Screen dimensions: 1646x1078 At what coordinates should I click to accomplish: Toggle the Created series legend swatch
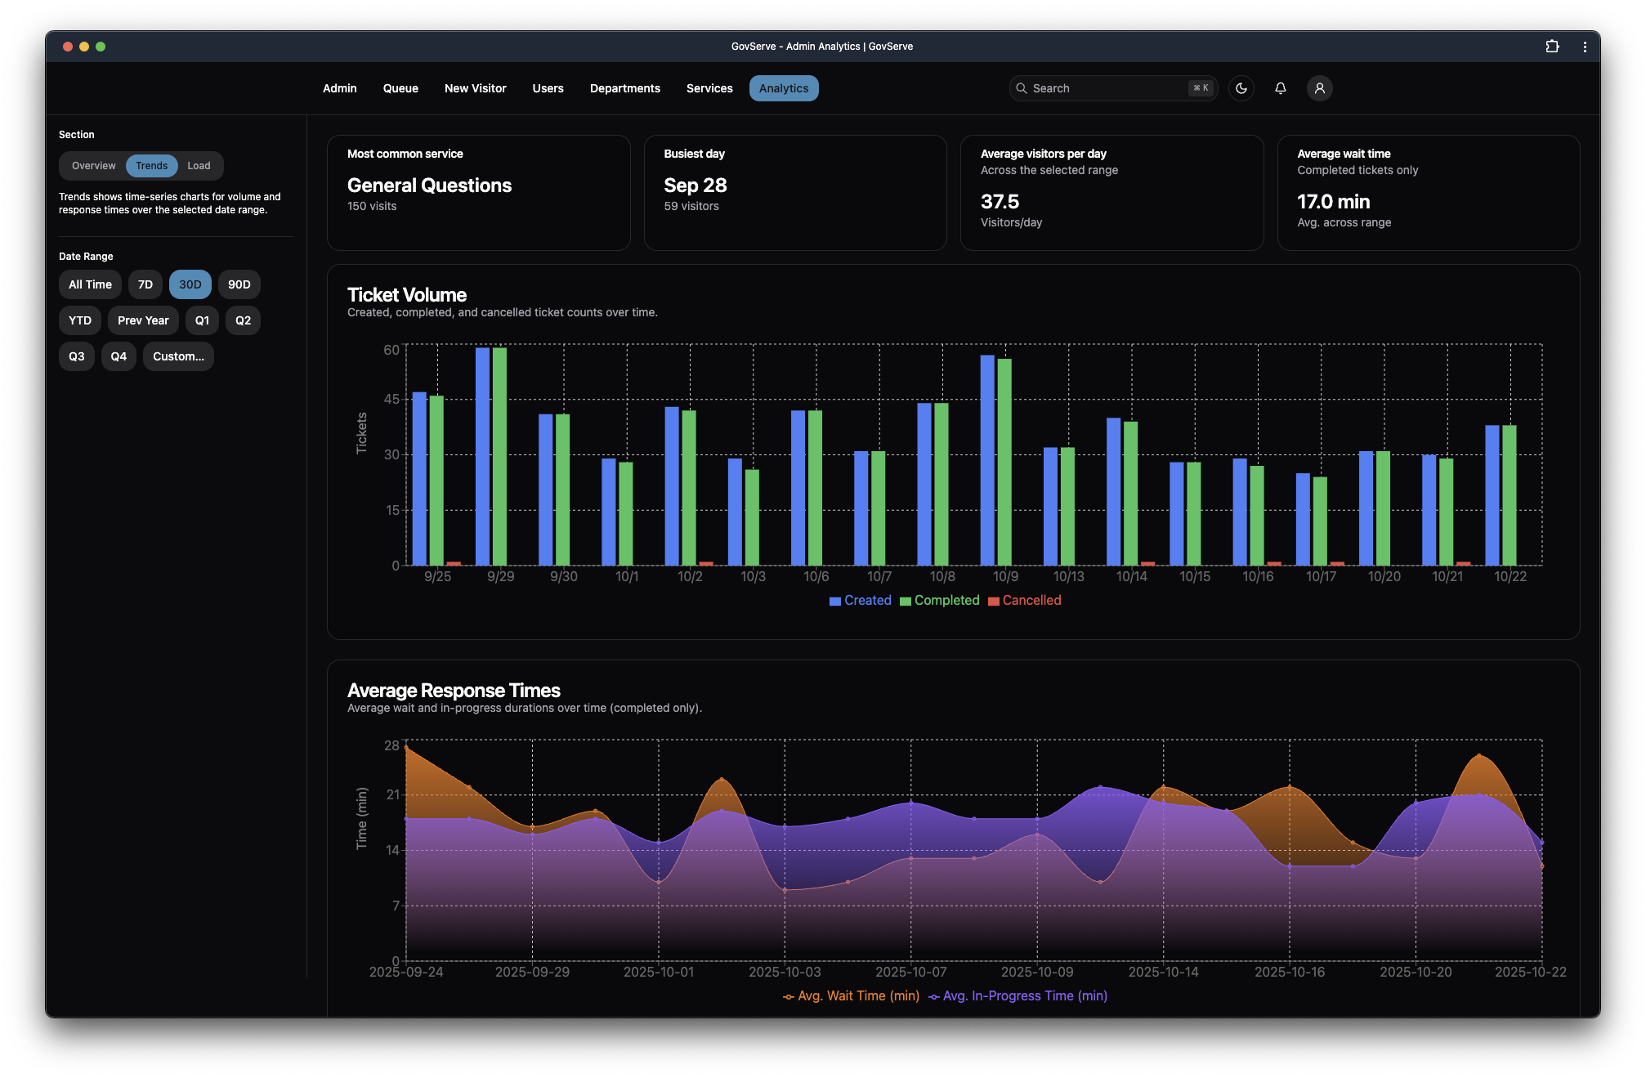[835, 601]
